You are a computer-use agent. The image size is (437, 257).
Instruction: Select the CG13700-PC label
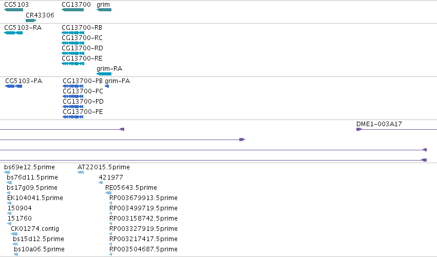(x=83, y=91)
